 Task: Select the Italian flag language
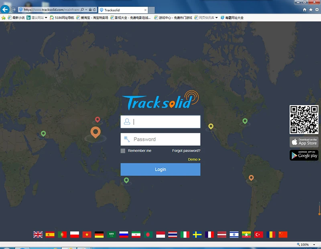[185, 235]
